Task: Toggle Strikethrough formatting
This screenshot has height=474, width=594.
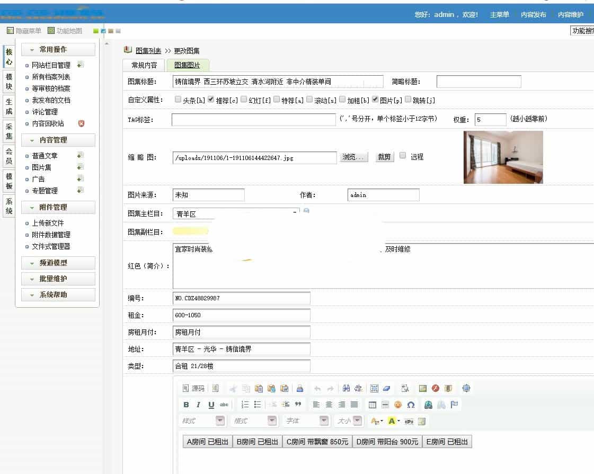Action: pos(224,405)
